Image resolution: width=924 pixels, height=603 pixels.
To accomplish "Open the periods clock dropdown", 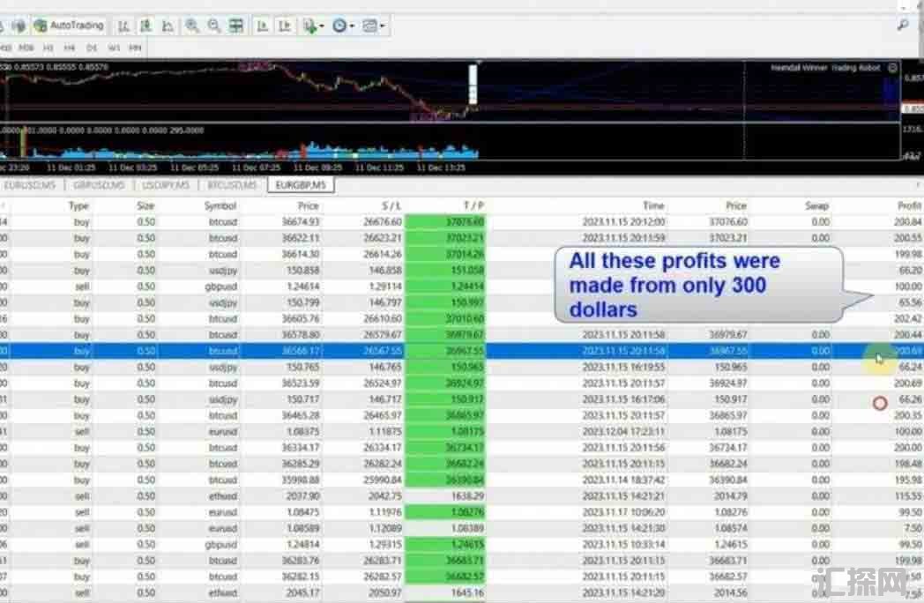I will tap(343, 26).
